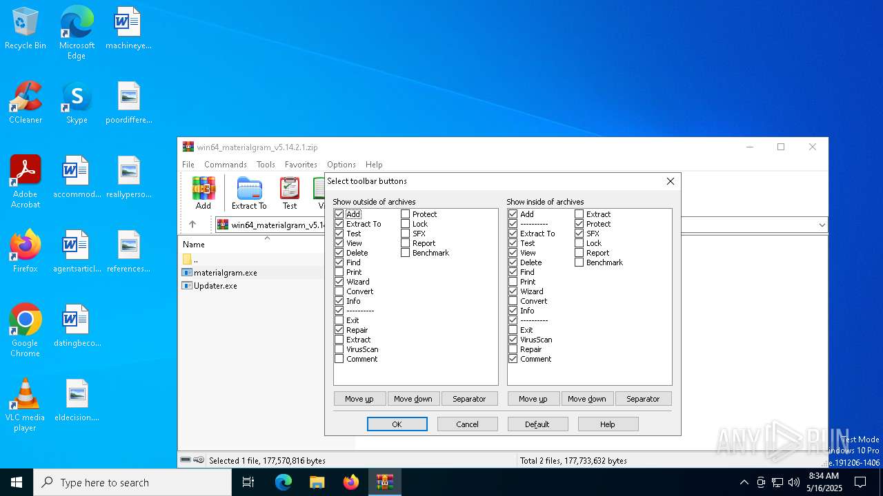The width and height of the screenshot is (883, 496).
Task: Uncheck VirusScan in inside of archives list
Action: click(513, 340)
